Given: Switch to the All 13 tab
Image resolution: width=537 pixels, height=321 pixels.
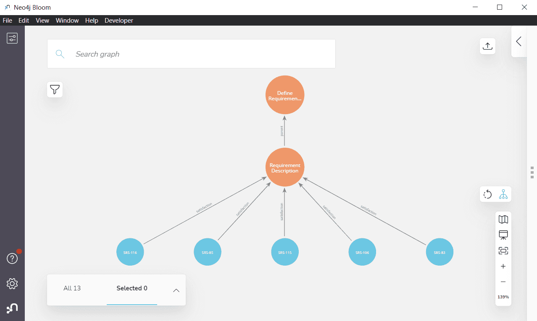Looking at the screenshot, I should (x=72, y=288).
